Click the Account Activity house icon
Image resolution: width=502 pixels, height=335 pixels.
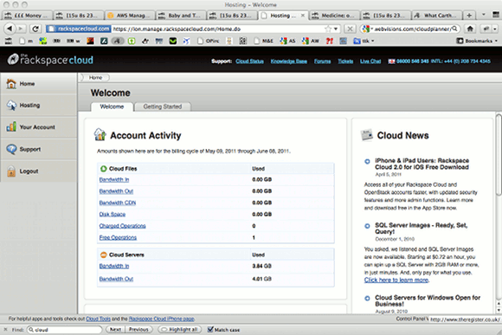click(100, 134)
